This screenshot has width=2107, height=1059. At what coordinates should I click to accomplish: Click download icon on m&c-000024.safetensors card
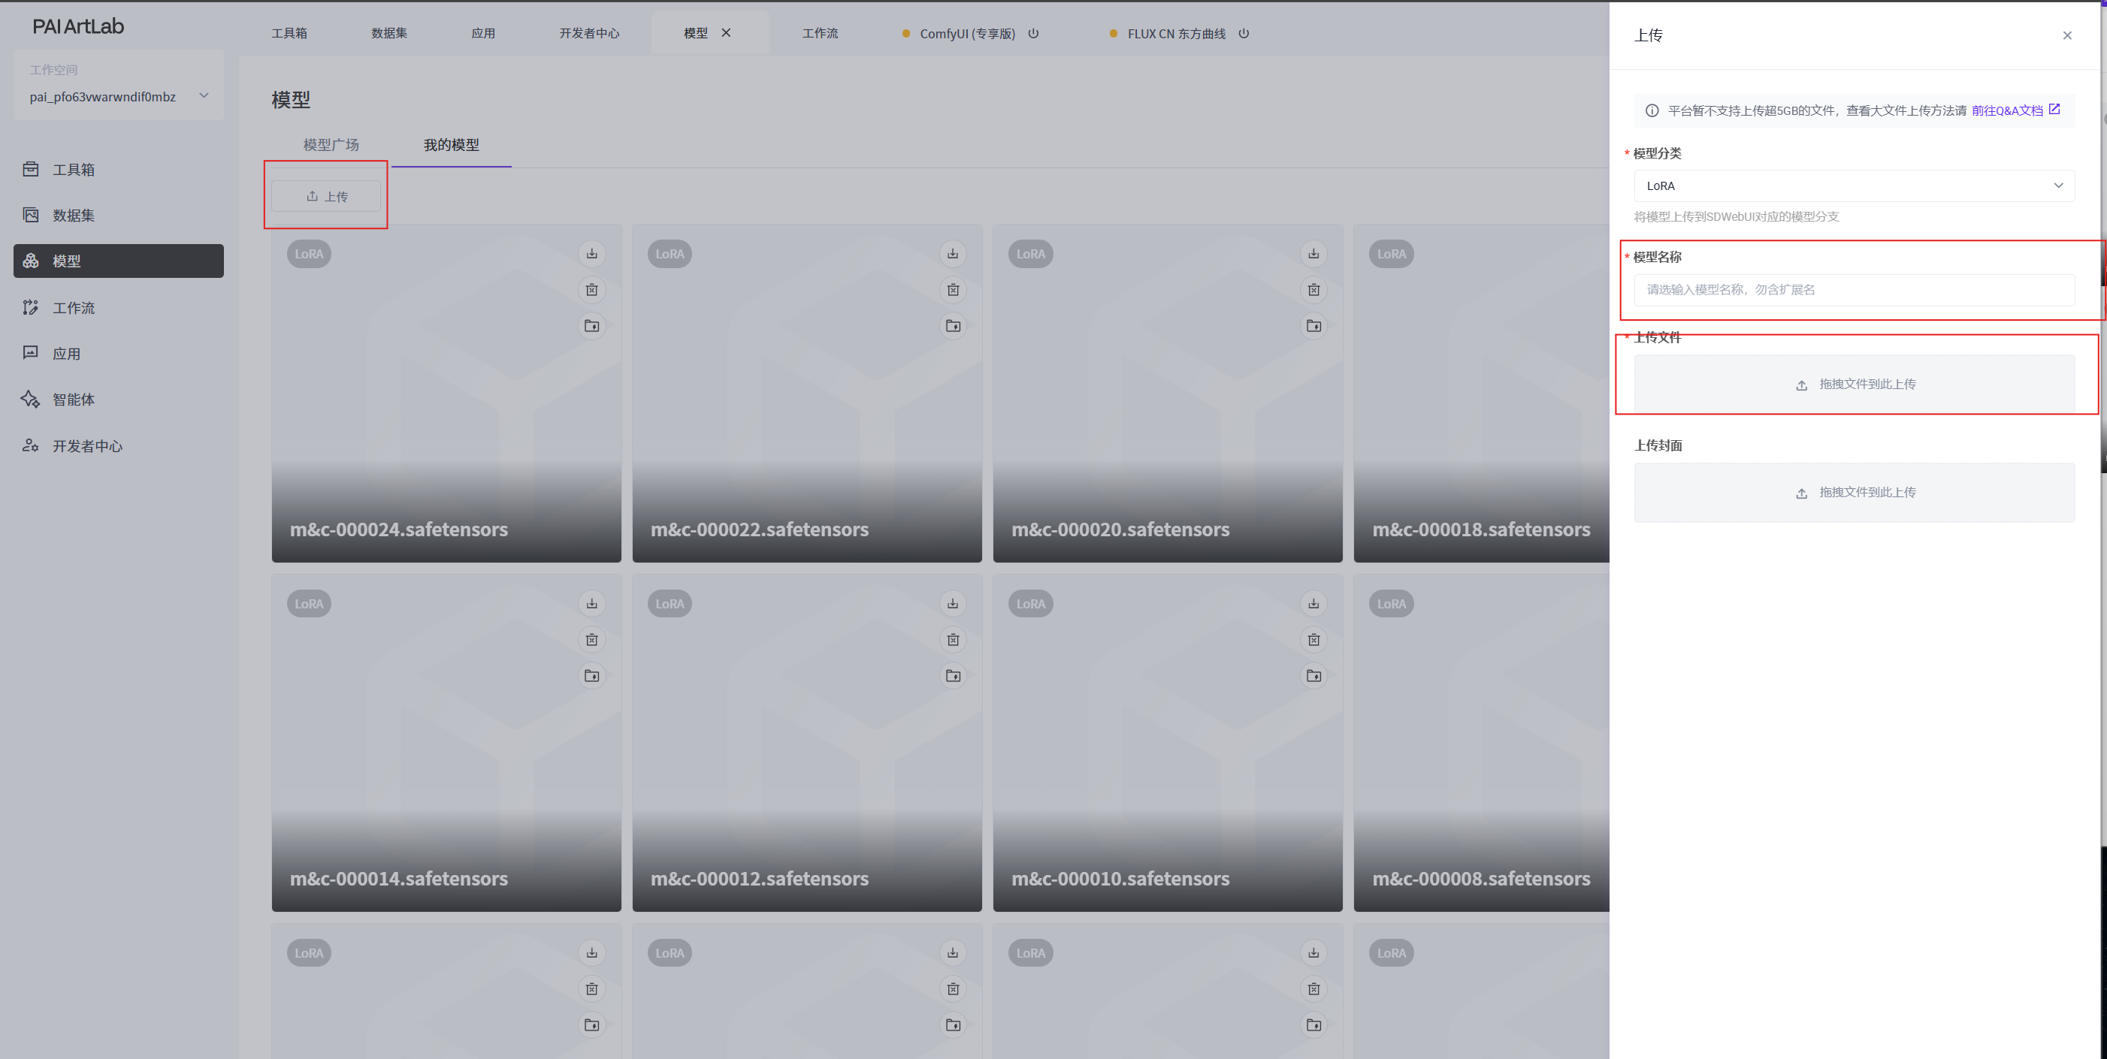[591, 254]
